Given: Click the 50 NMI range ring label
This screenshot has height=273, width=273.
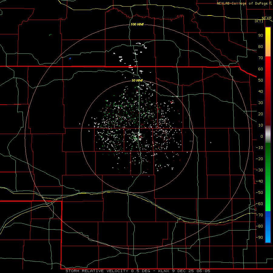Looking at the screenshot, I should (x=137, y=80).
